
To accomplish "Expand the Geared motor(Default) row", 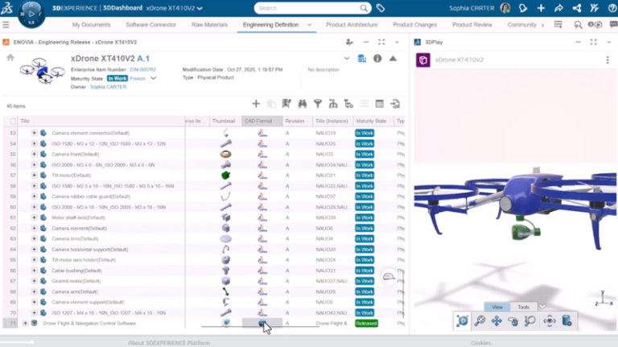I will (35, 281).
